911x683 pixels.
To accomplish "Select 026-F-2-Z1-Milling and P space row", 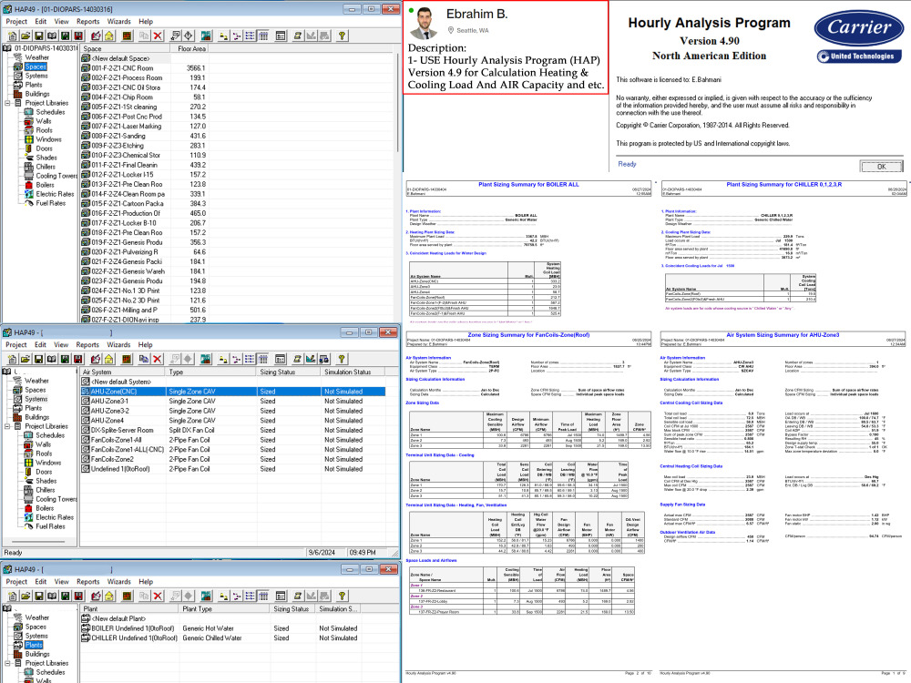I will click(144, 311).
